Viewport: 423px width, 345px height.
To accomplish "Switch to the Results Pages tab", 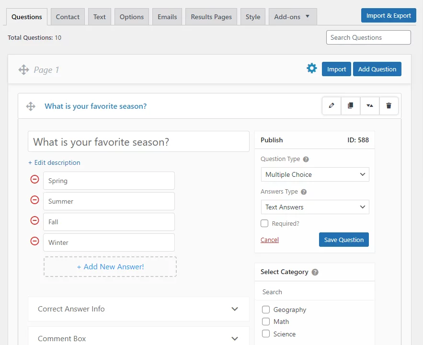I will [211, 17].
